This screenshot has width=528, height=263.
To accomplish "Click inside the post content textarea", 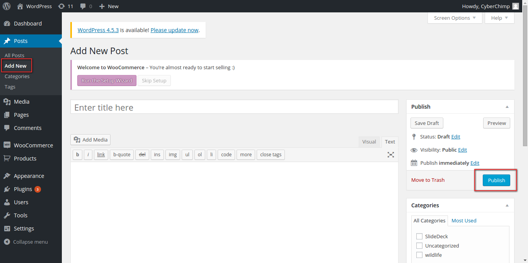I will (234, 212).
